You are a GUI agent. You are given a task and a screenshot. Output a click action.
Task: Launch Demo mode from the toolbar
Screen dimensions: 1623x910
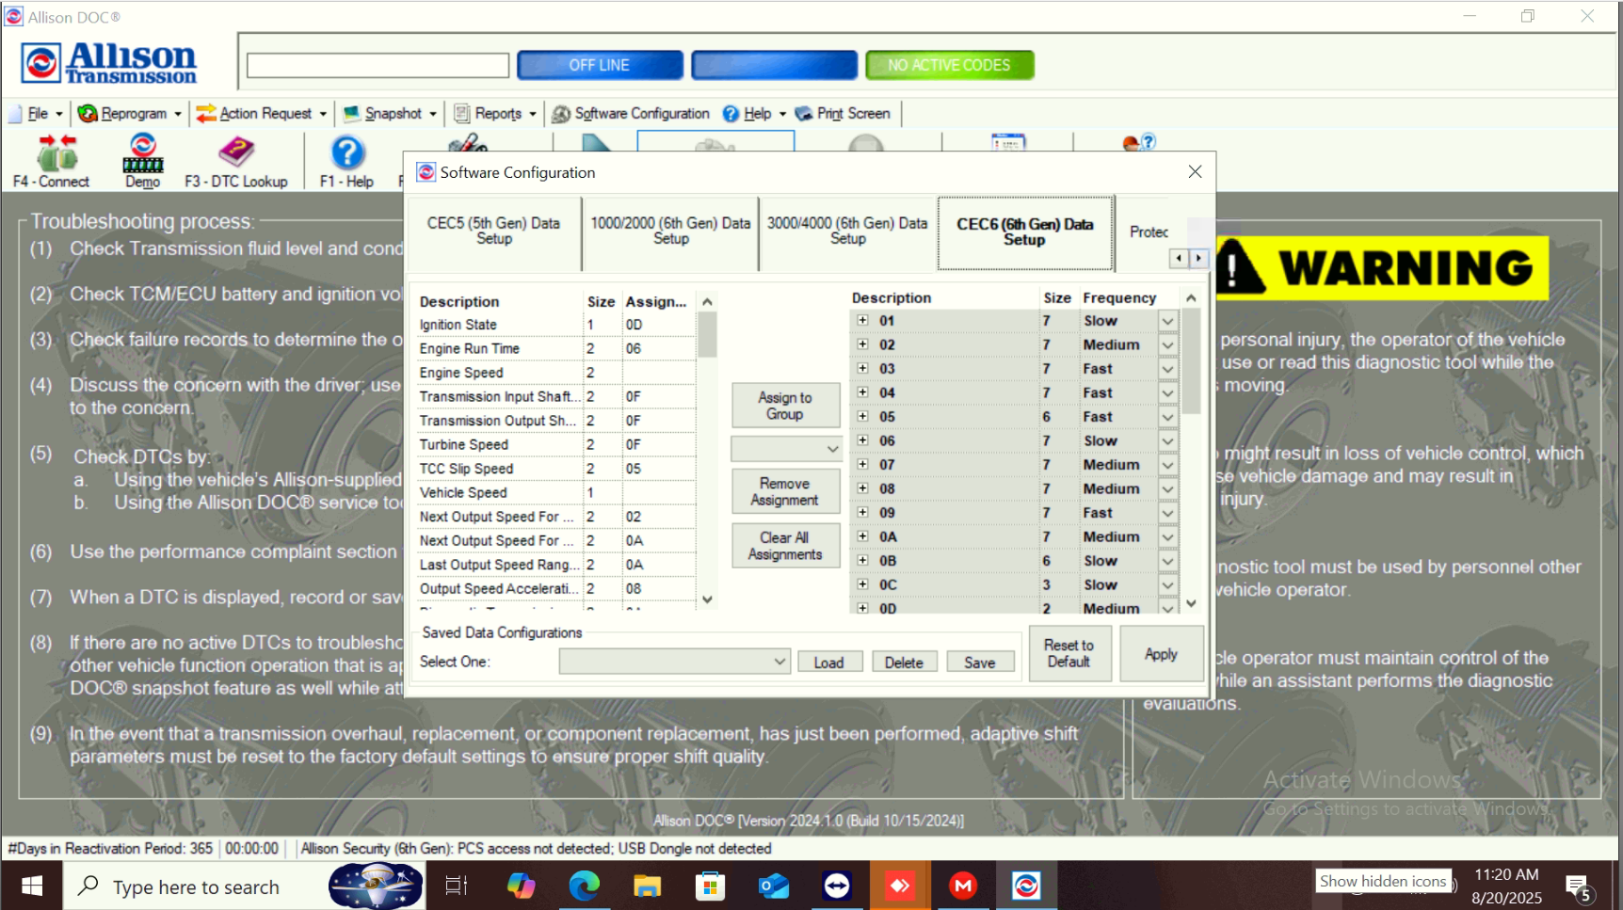point(143,161)
